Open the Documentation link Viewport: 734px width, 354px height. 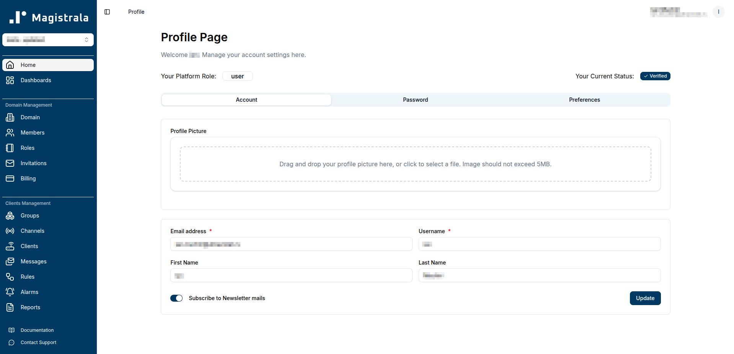(37, 330)
